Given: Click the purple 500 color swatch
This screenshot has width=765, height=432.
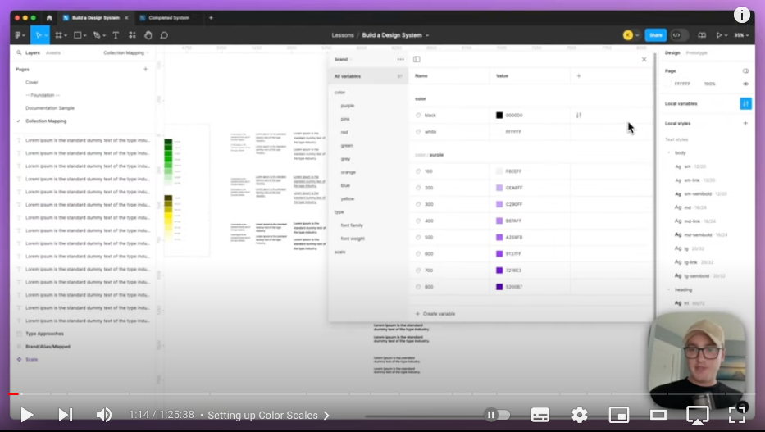Looking at the screenshot, I should (x=499, y=238).
